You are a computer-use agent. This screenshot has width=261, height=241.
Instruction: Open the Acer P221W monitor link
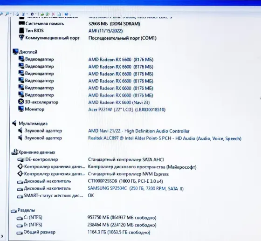point(127,110)
